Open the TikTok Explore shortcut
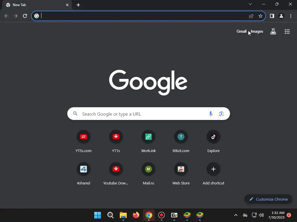 [x=213, y=141]
